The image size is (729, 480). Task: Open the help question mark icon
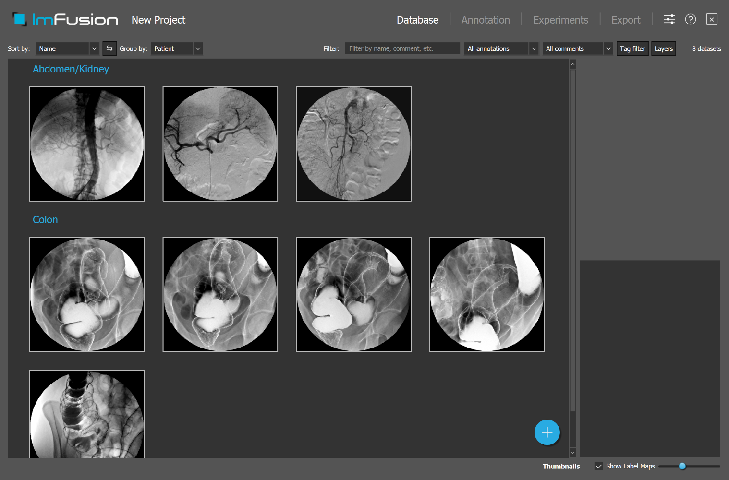[691, 19]
